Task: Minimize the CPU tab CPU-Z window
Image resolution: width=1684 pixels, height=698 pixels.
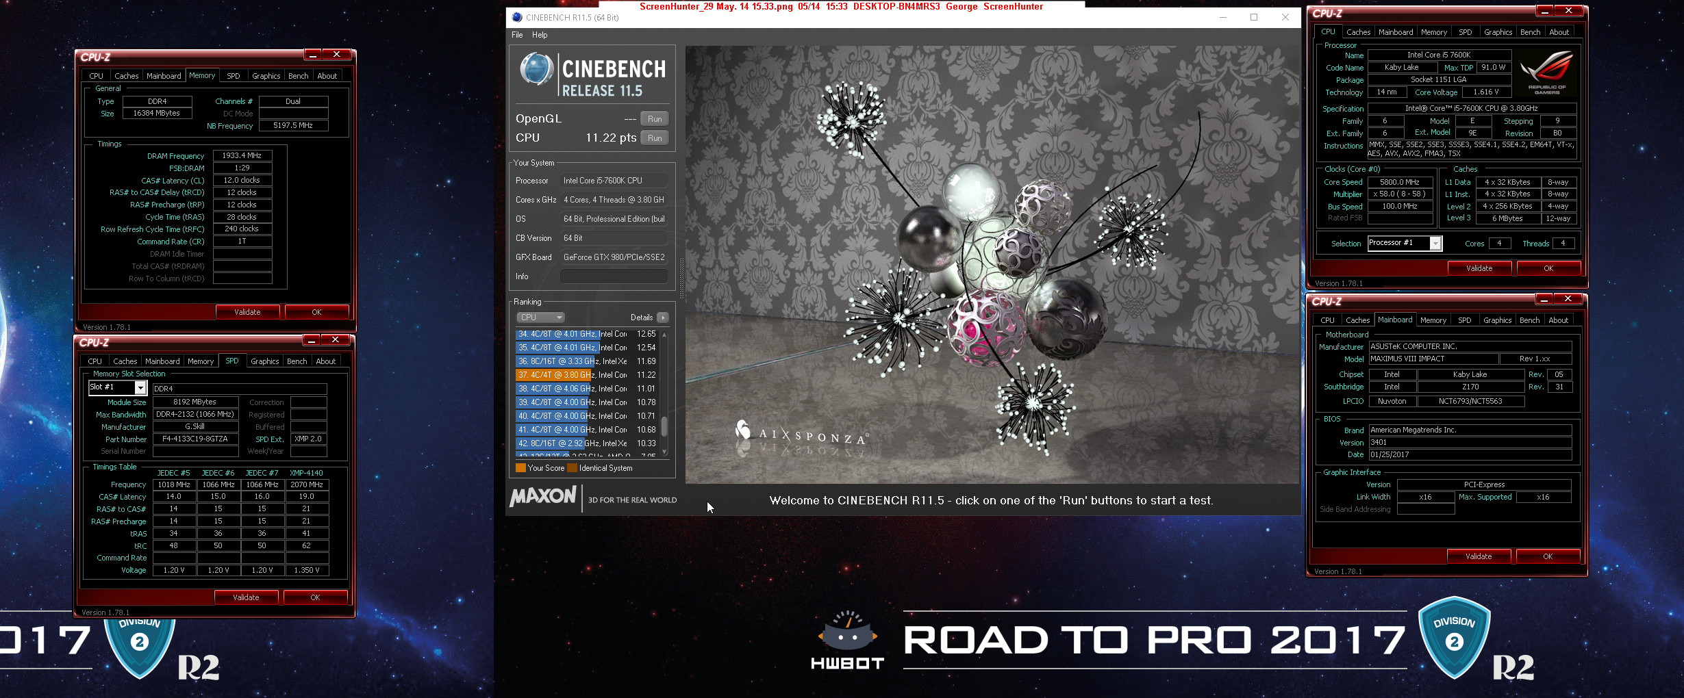Action: tap(1544, 11)
